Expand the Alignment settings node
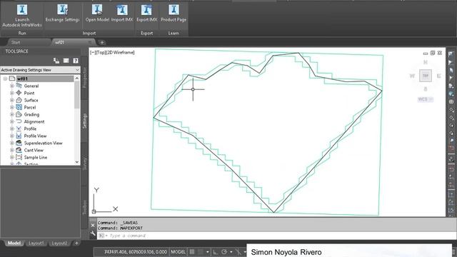This screenshot has width=457, height=257. (12, 121)
